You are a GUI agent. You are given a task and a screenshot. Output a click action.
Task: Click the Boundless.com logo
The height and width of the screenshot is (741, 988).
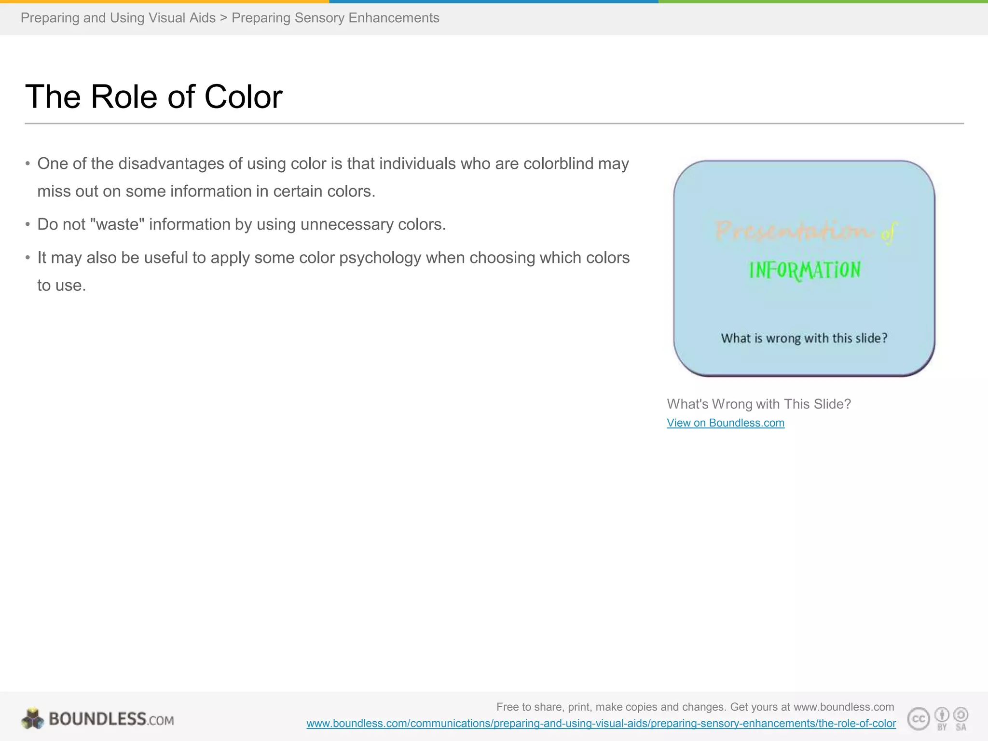tap(97, 719)
